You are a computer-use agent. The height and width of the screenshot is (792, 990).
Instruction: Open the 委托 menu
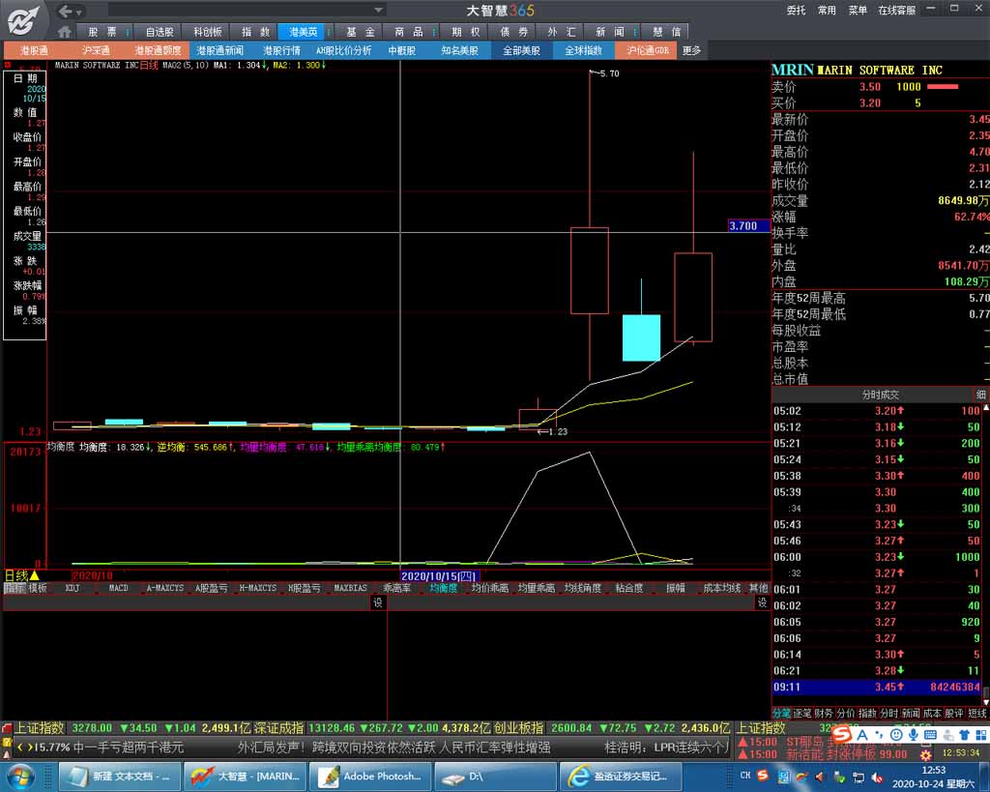click(796, 10)
